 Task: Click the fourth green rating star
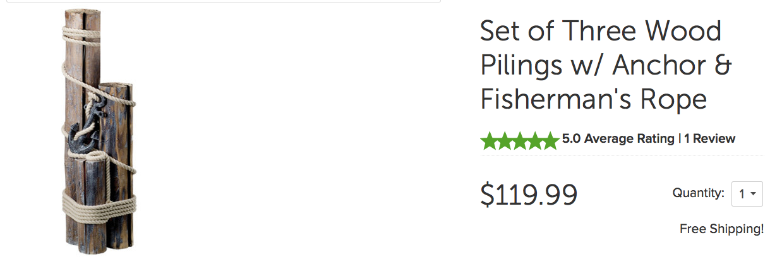(535, 140)
